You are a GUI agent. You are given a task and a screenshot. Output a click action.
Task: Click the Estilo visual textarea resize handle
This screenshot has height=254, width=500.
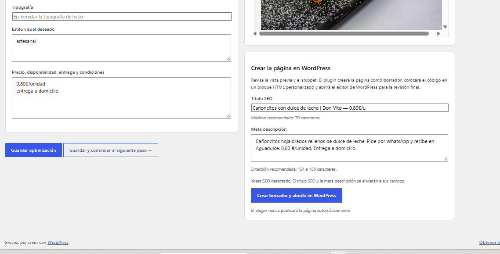[228, 59]
